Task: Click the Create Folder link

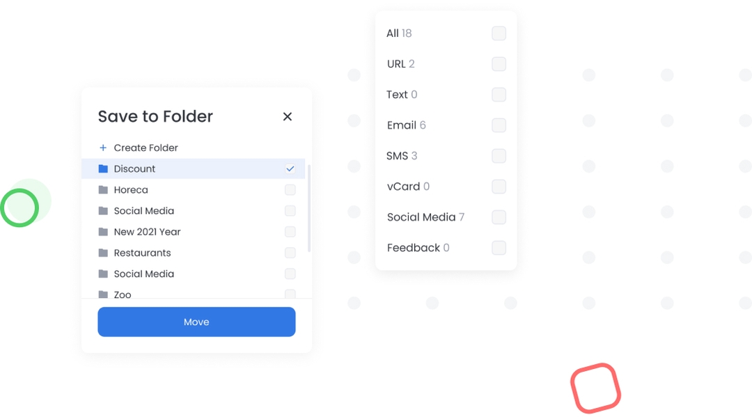Action: 145,148
